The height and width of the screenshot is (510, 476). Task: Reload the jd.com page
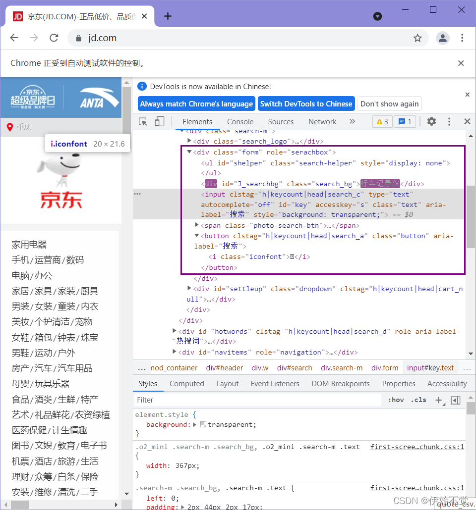pyautogui.click(x=54, y=38)
